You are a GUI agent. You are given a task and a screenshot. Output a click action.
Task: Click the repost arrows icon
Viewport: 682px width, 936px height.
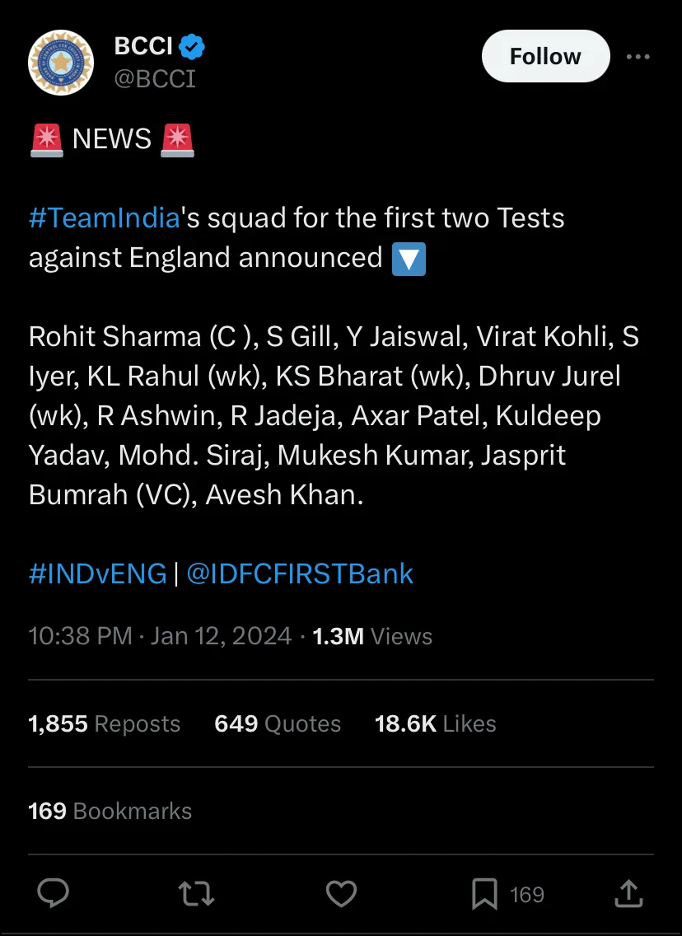point(196,894)
